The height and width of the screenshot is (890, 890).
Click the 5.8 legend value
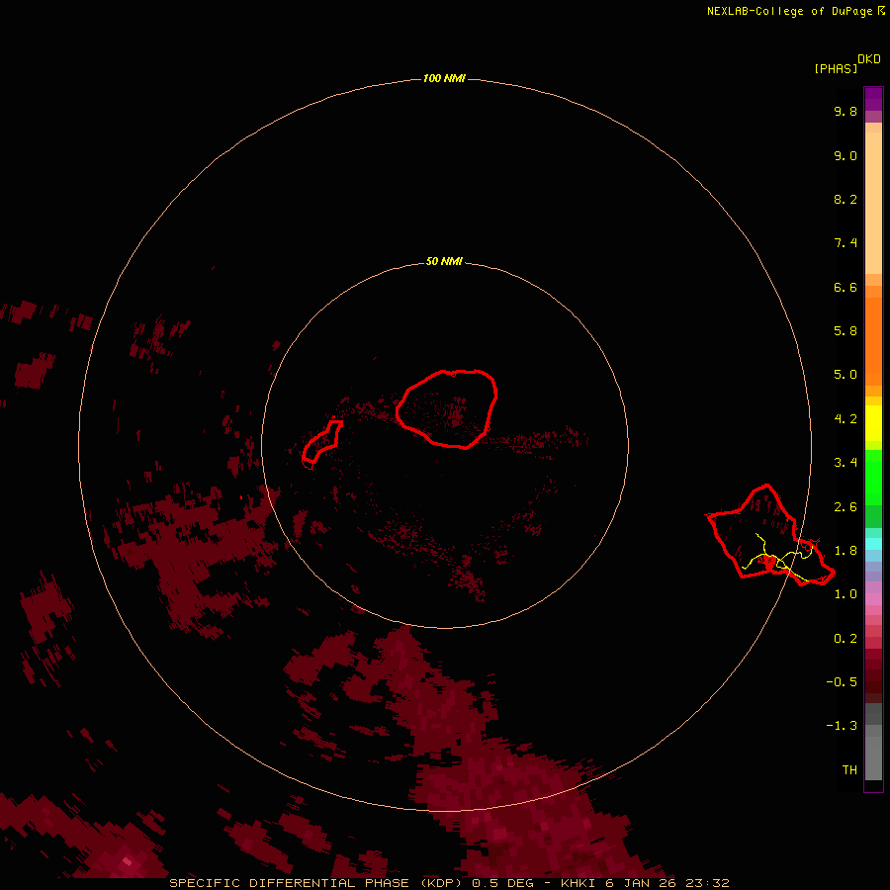[845, 331]
